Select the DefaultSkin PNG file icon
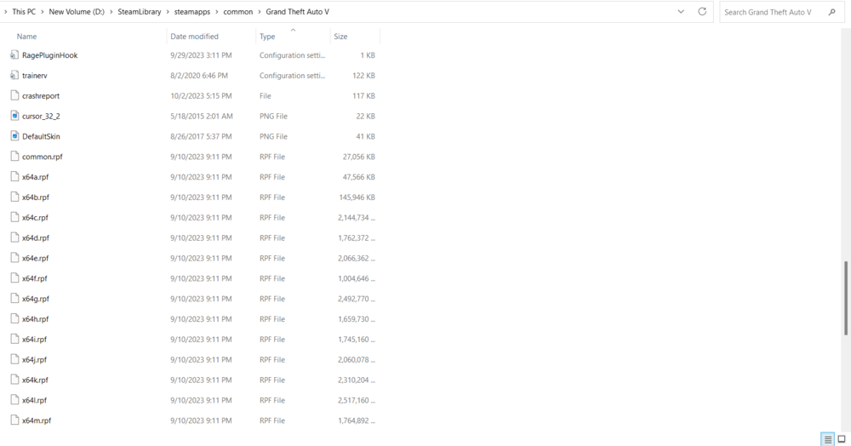Viewport: 851px width, 446px height. 14,136
